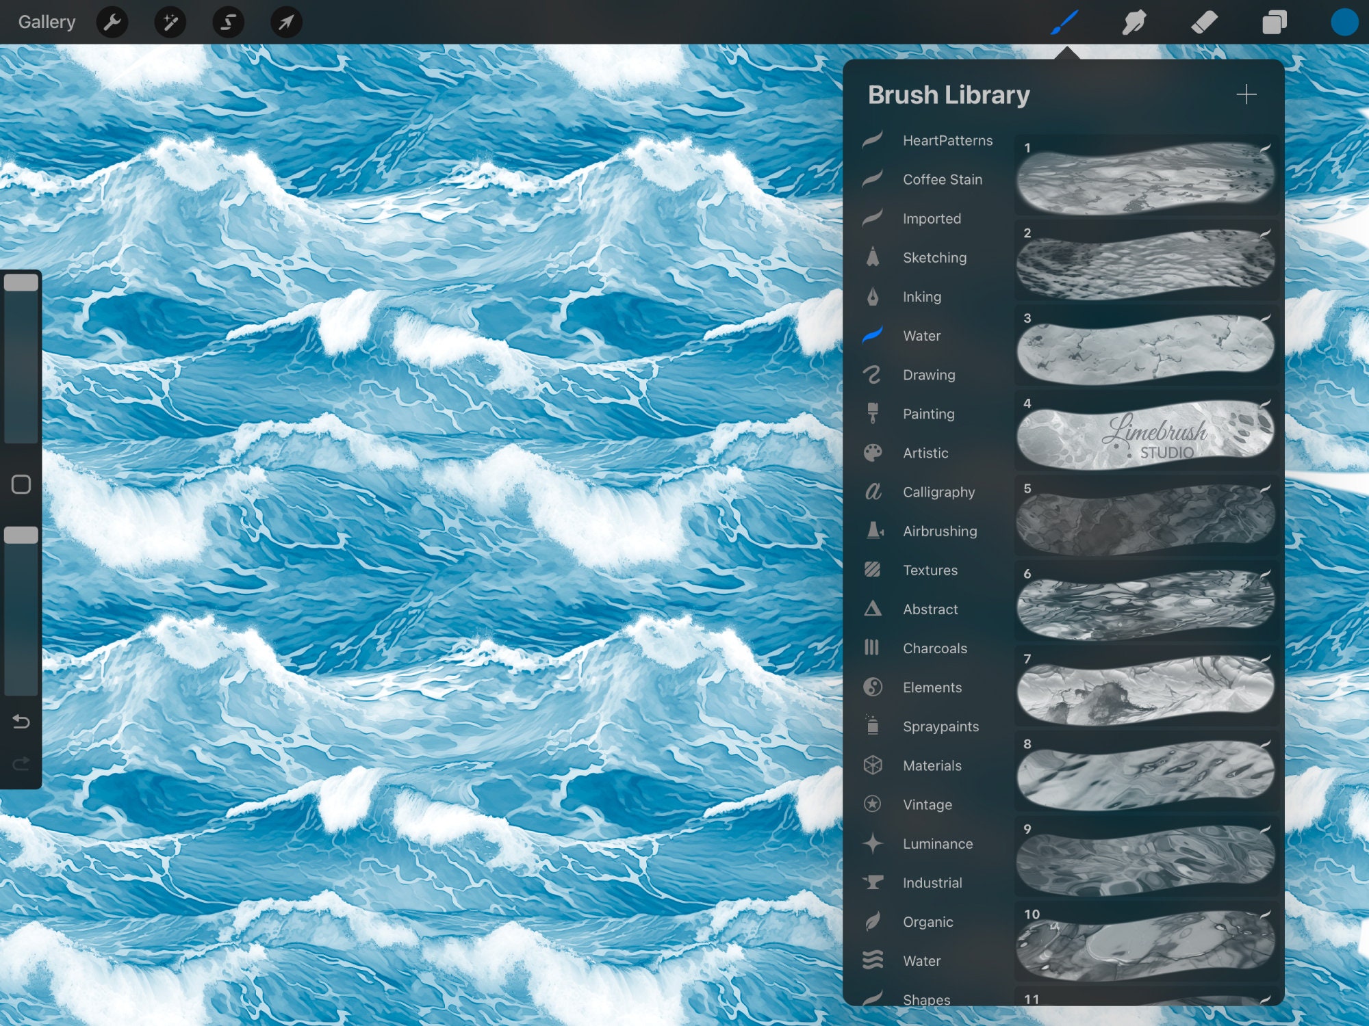Open the Airbrushing brush set
Image resolution: width=1369 pixels, height=1026 pixels.
(940, 531)
